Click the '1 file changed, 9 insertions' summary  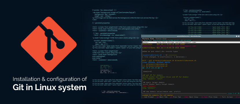coord(165,57)
